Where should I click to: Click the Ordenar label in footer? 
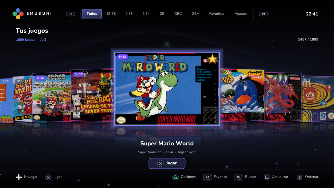[312, 177]
